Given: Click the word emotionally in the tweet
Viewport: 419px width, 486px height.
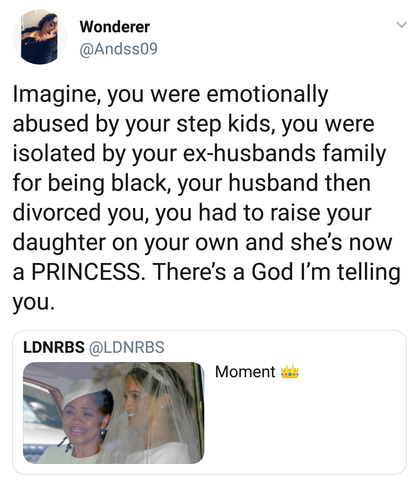Looking at the screenshot, I should point(267,95).
